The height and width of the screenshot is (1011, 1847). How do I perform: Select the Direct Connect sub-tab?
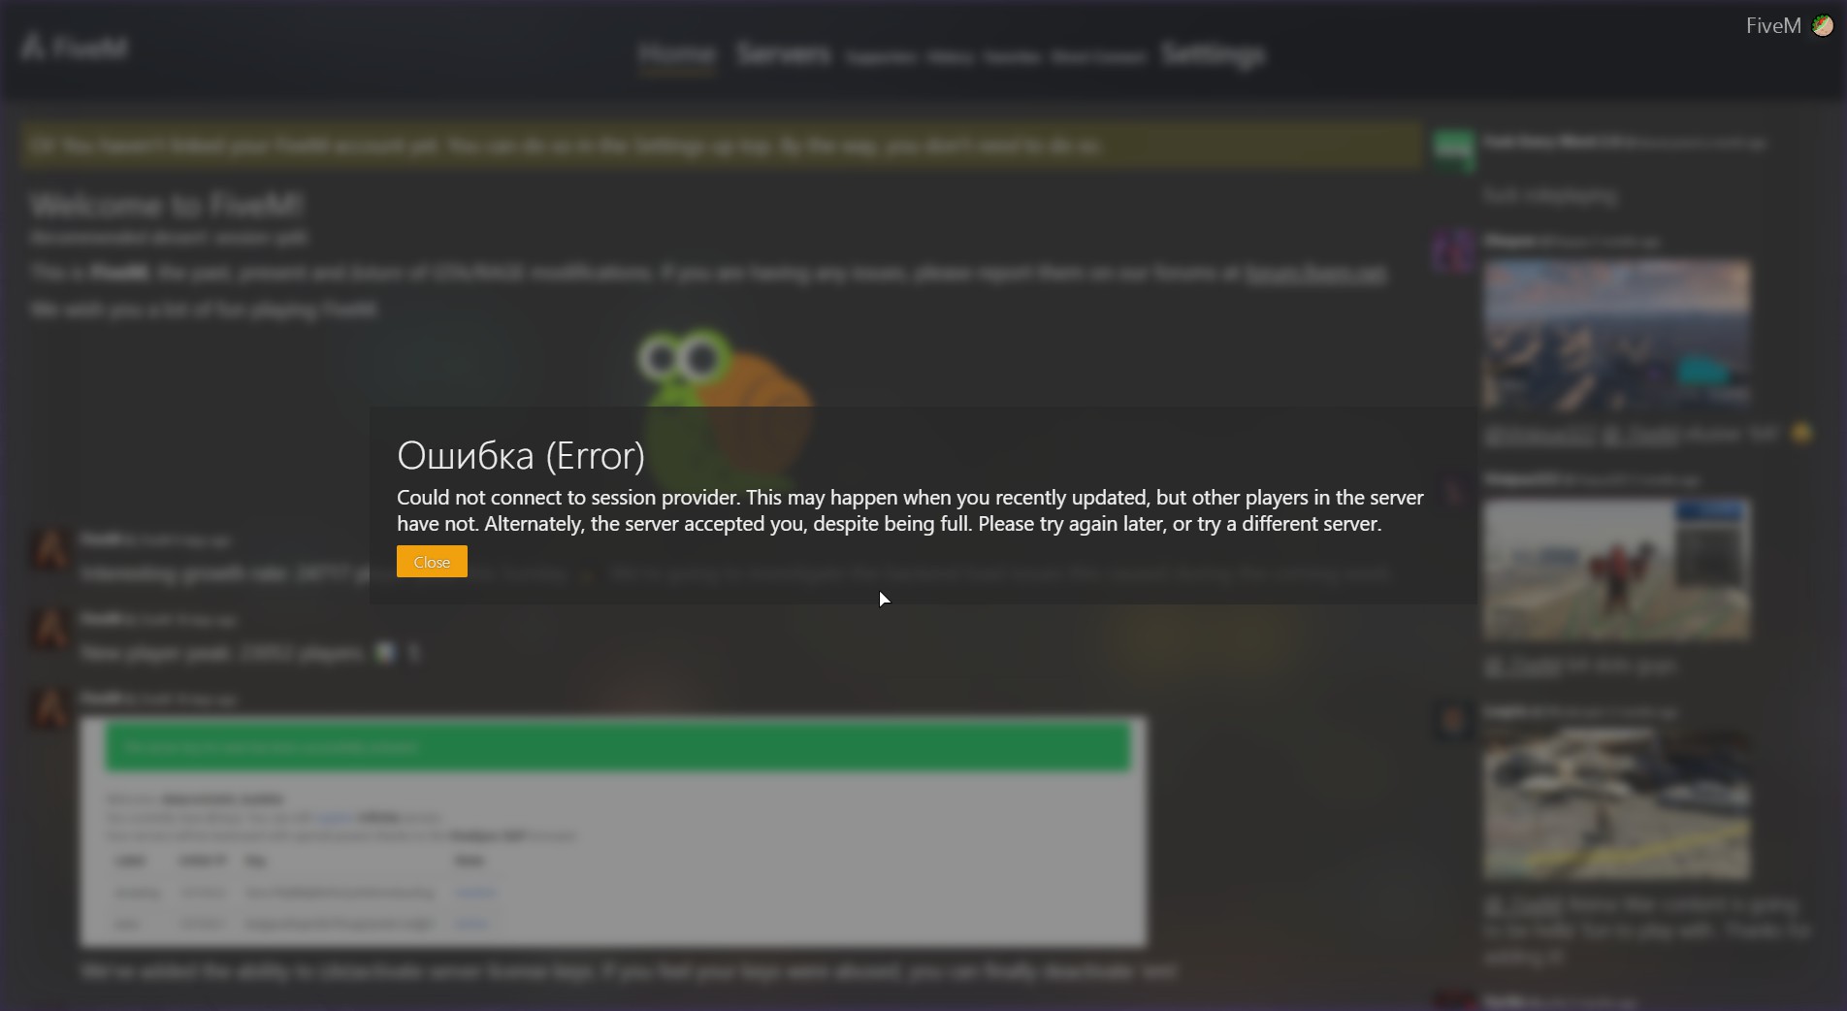pos(1098,58)
